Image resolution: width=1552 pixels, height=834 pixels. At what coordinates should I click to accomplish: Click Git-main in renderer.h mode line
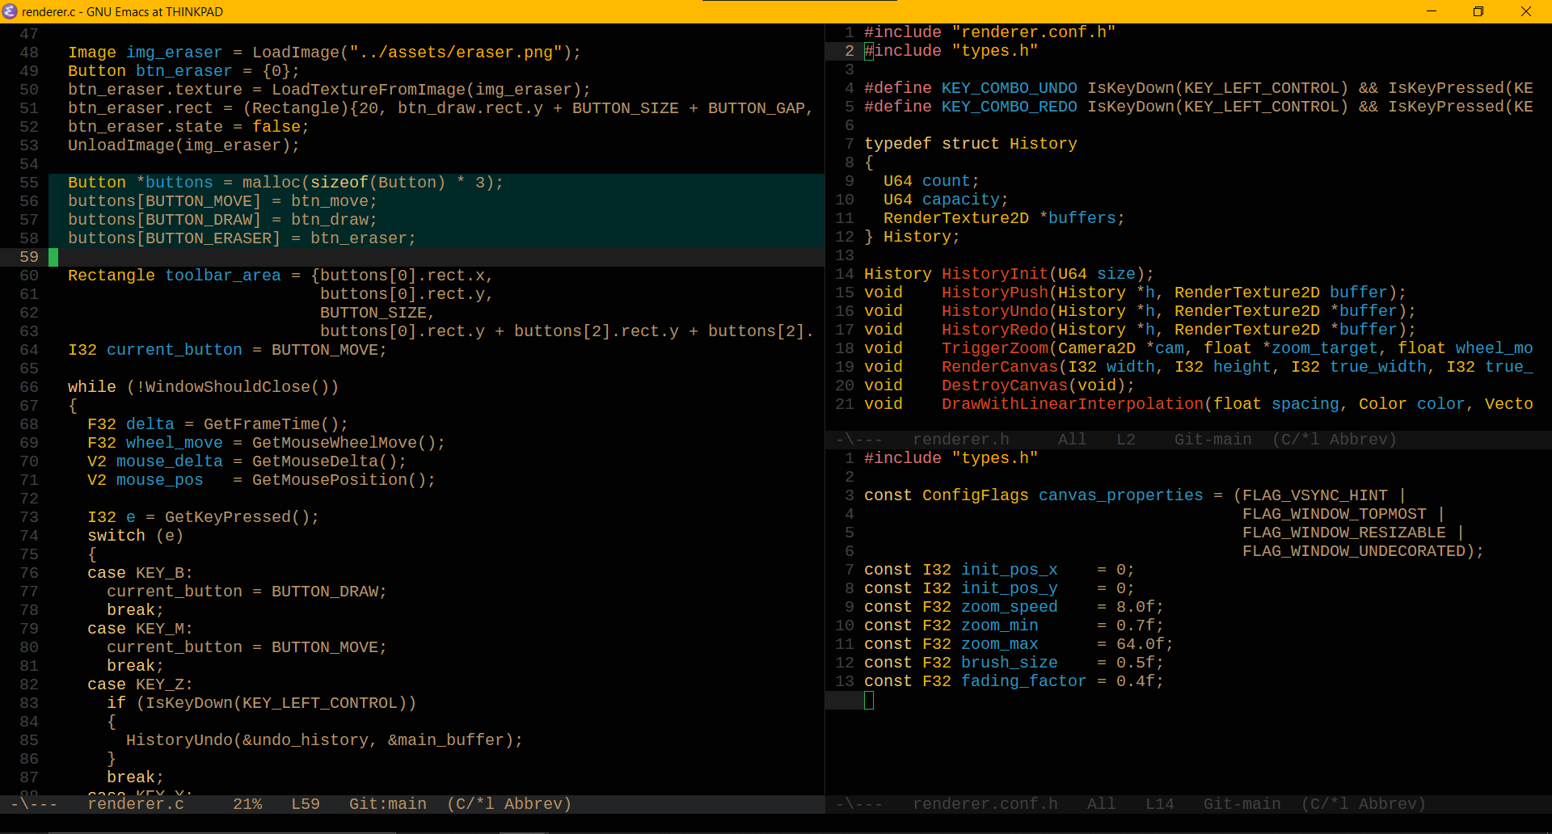1213,440
